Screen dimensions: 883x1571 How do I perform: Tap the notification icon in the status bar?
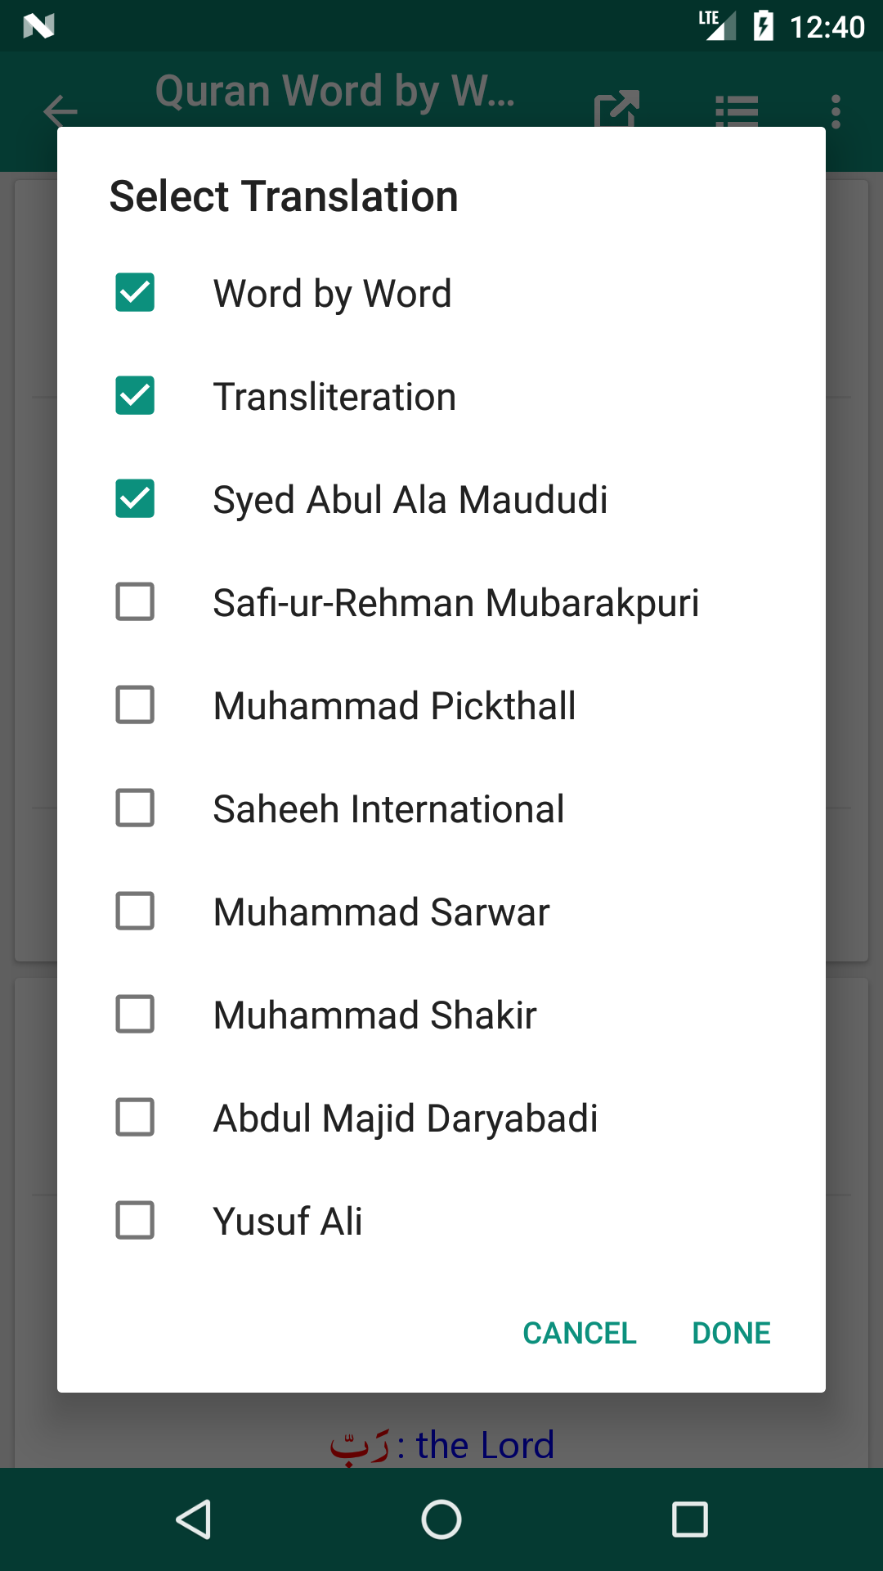tap(38, 26)
